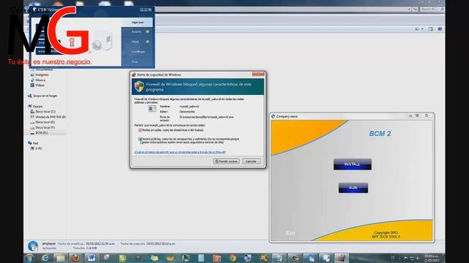This screenshot has width=469, height=263.
Task: Click the green Apache status indicator
Action: click(147, 31)
